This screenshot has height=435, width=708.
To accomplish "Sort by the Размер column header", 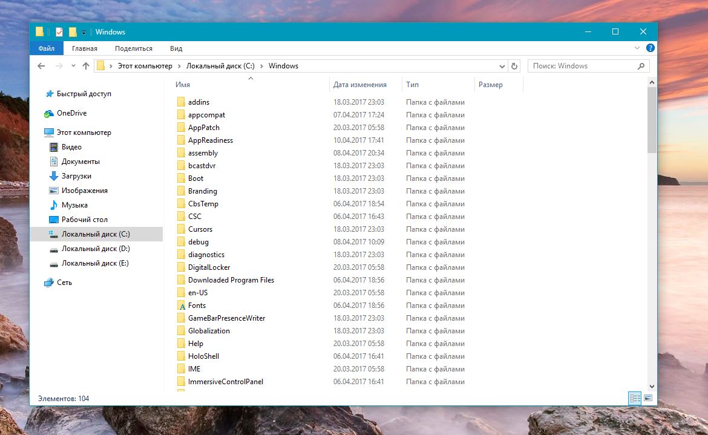I will click(490, 84).
